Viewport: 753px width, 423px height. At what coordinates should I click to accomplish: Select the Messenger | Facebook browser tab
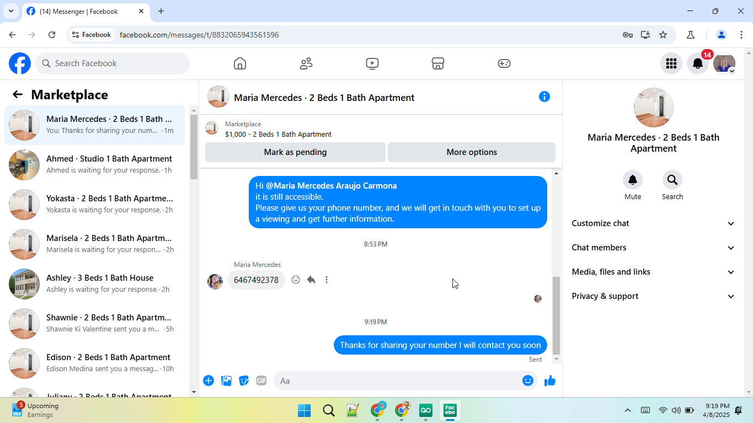pyautogui.click(x=86, y=11)
